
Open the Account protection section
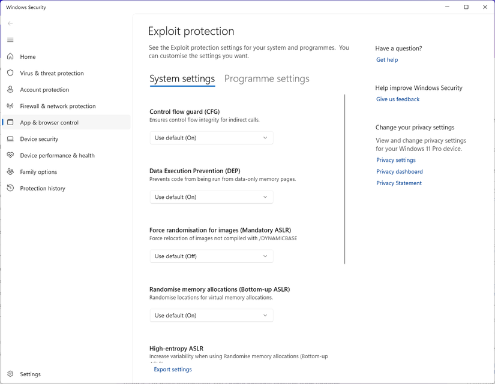[47, 89]
